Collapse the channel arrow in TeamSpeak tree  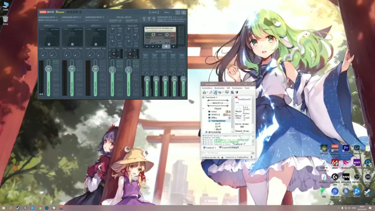203,109
